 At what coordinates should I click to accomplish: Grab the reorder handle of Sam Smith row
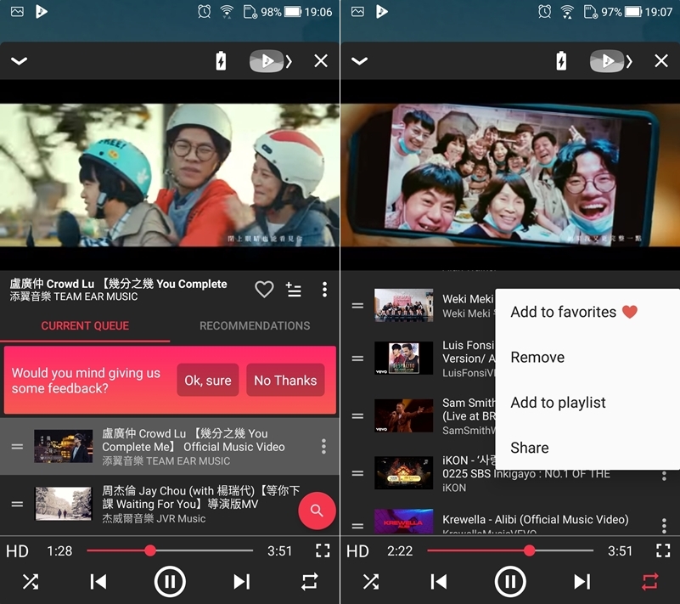pyautogui.click(x=357, y=416)
